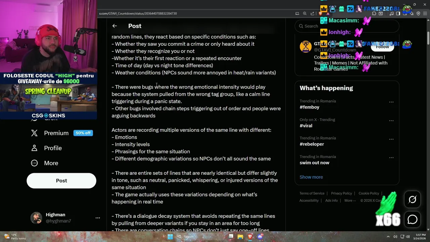Open Grok floating button icon
The height and width of the screenshot is (242, 430).
click(413, 200)
